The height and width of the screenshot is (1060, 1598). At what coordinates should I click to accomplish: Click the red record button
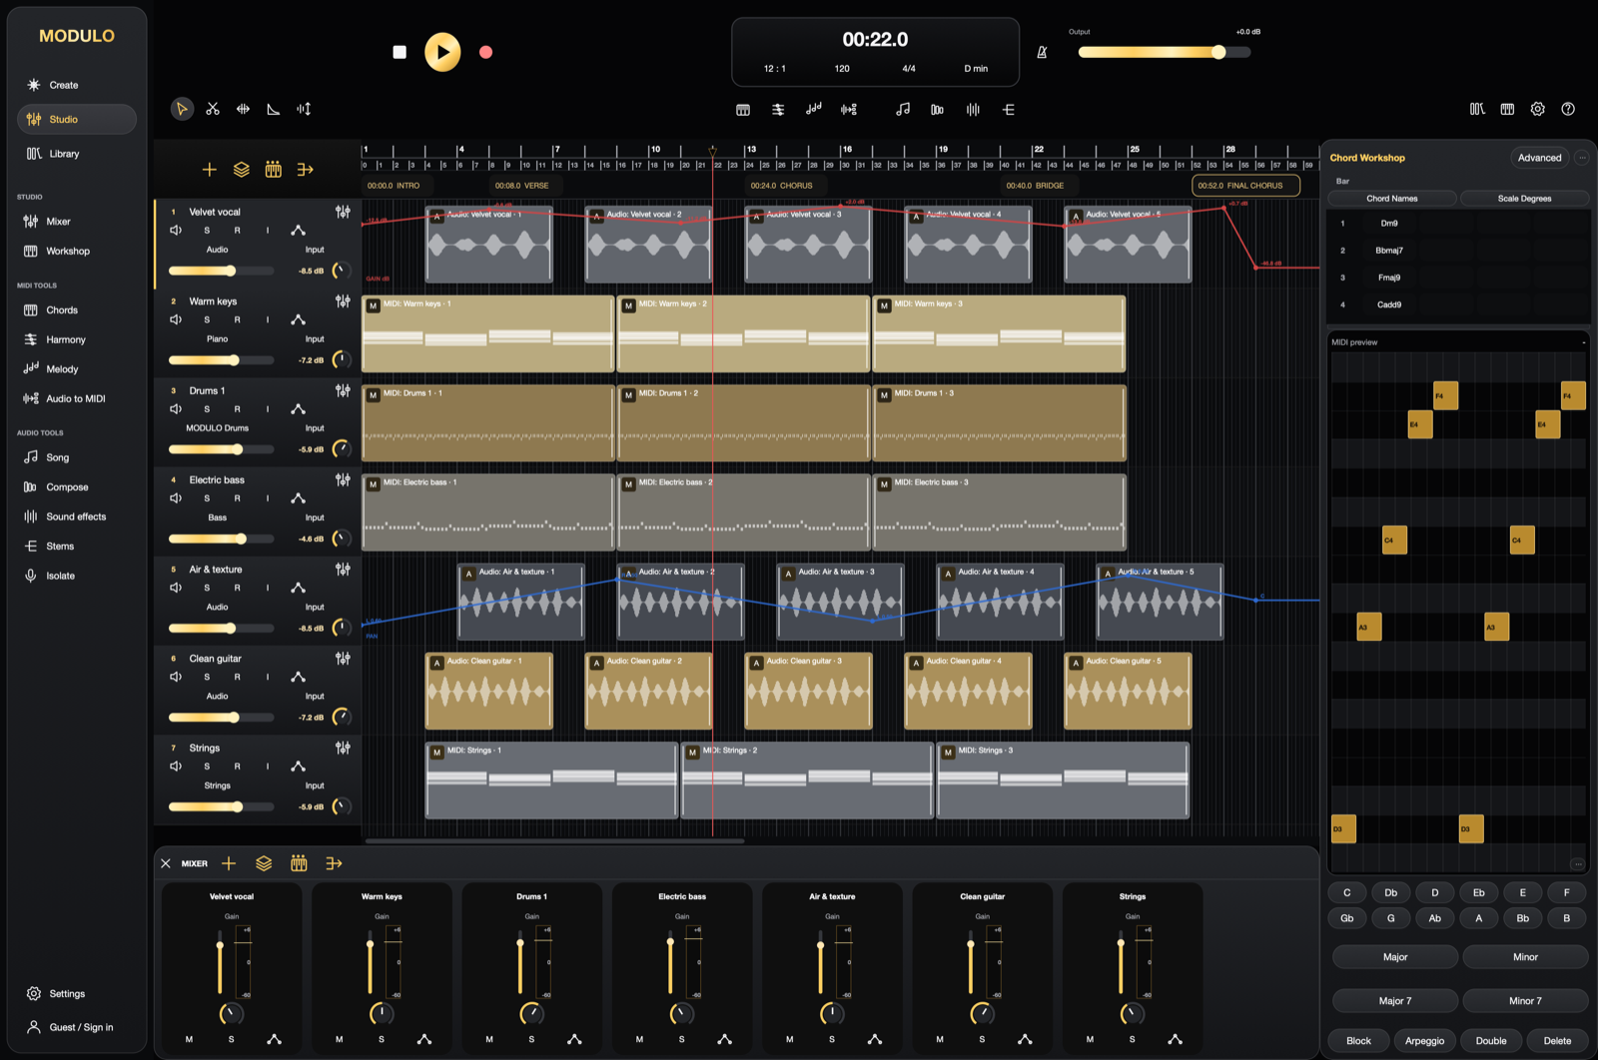[x=485, y=52]
